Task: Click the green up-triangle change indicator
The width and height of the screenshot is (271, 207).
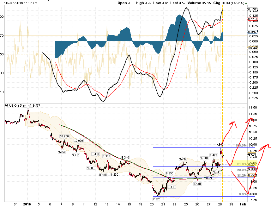Action: pos(246,3)
